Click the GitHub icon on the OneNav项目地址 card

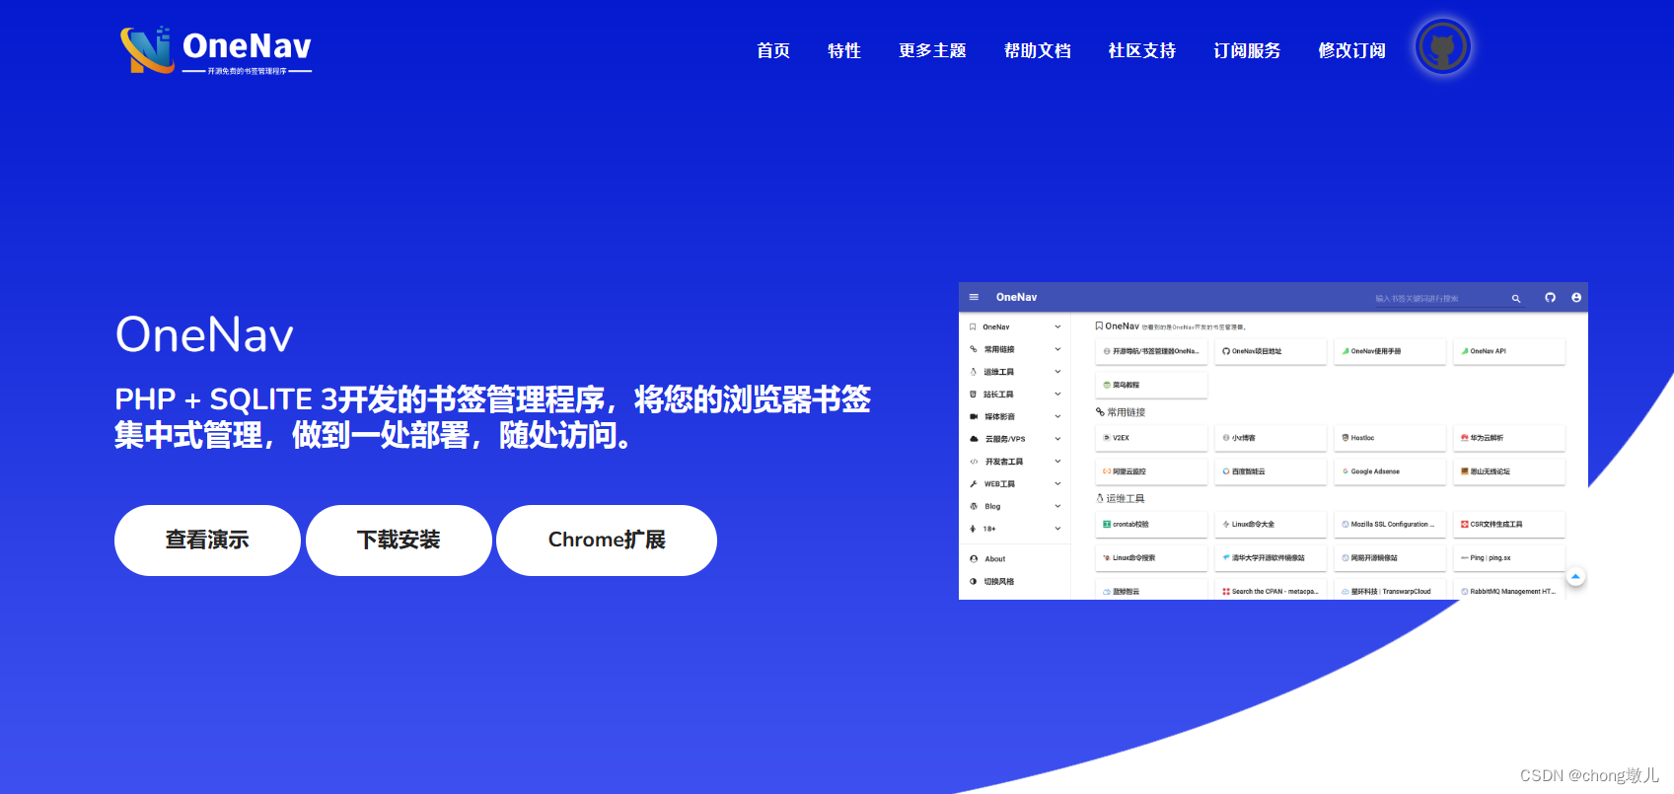(x=1226, y=351)
